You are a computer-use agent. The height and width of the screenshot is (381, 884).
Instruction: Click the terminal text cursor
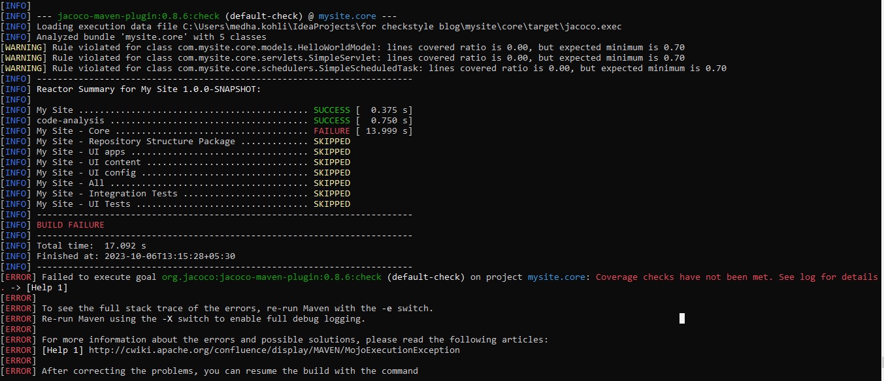pyautogui.click(x=681, y=318)
